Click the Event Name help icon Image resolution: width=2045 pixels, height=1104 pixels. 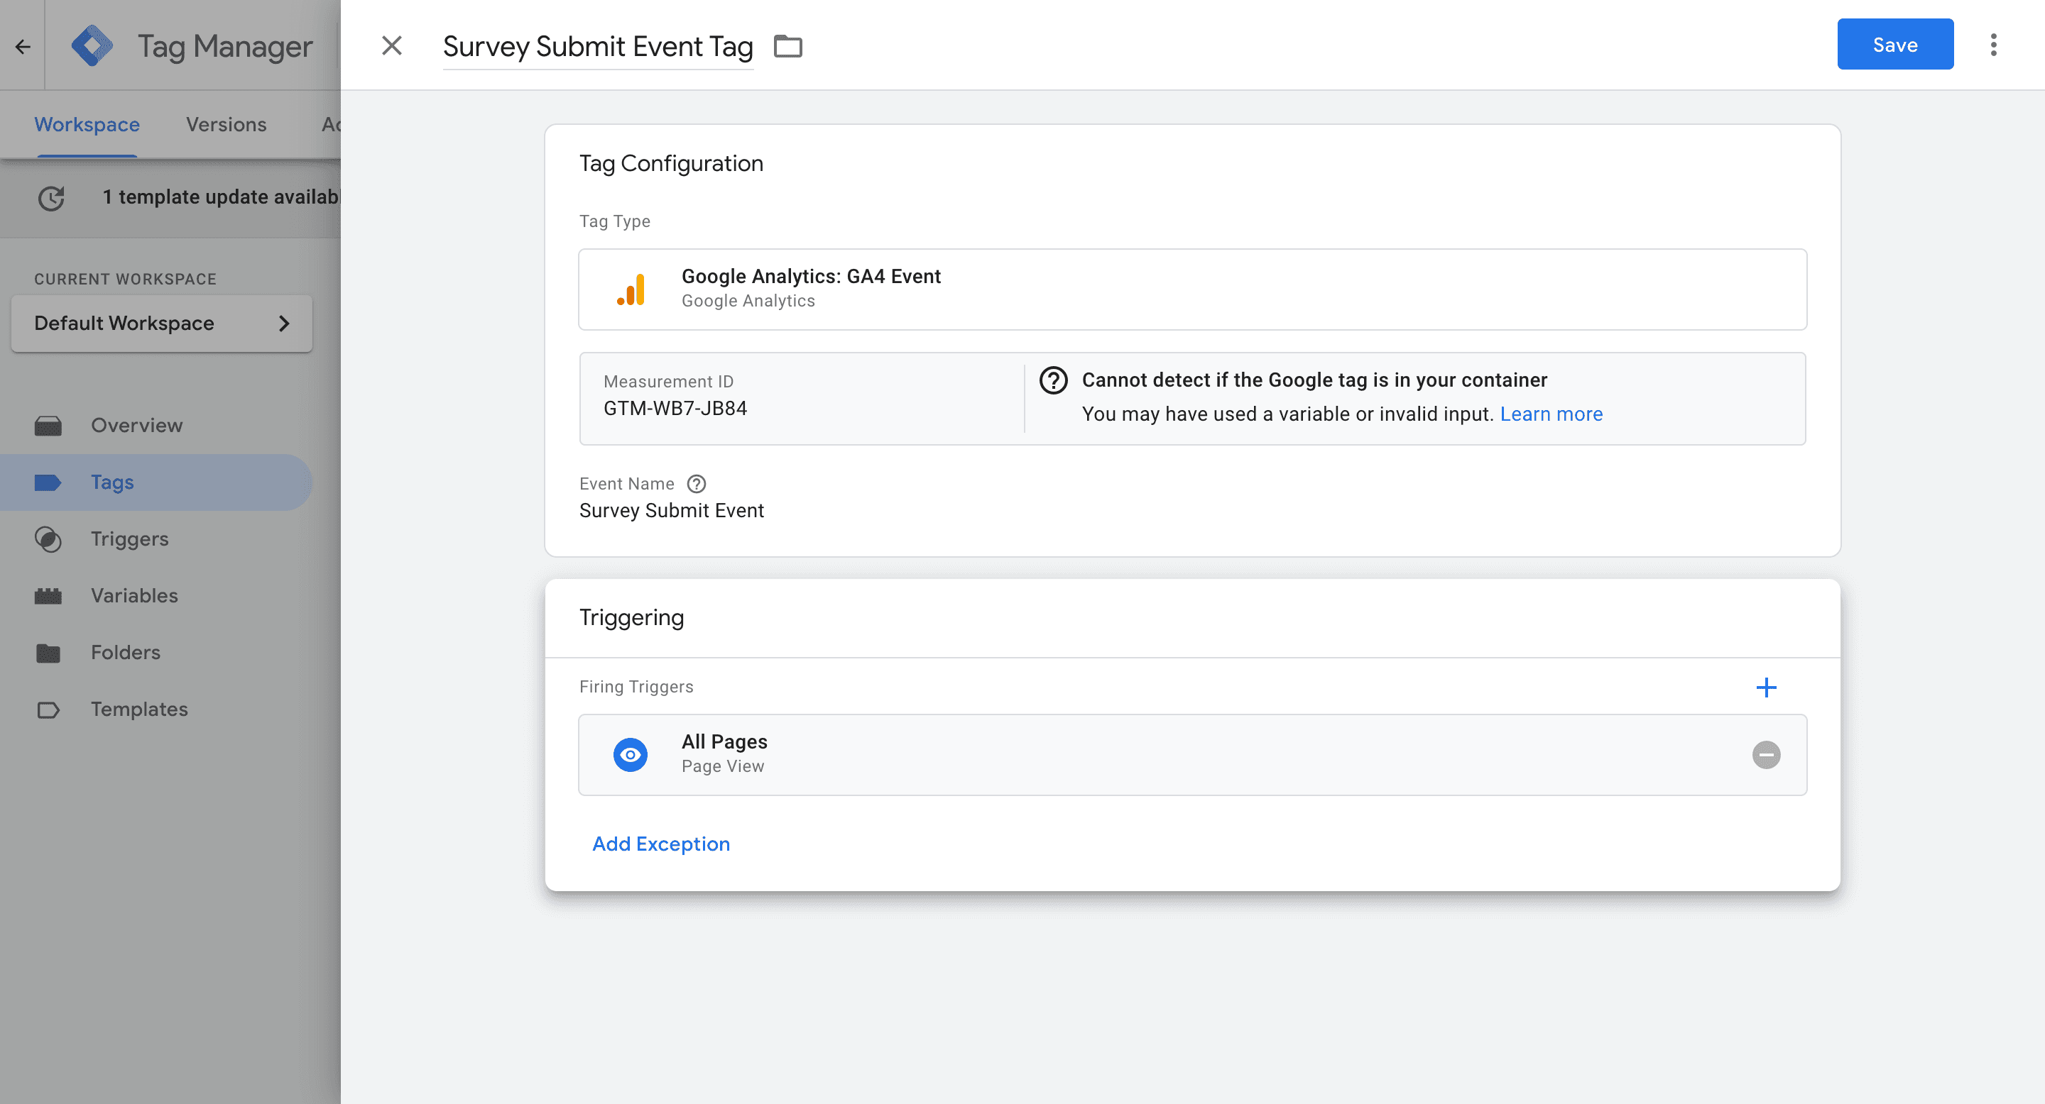(696, 484)
